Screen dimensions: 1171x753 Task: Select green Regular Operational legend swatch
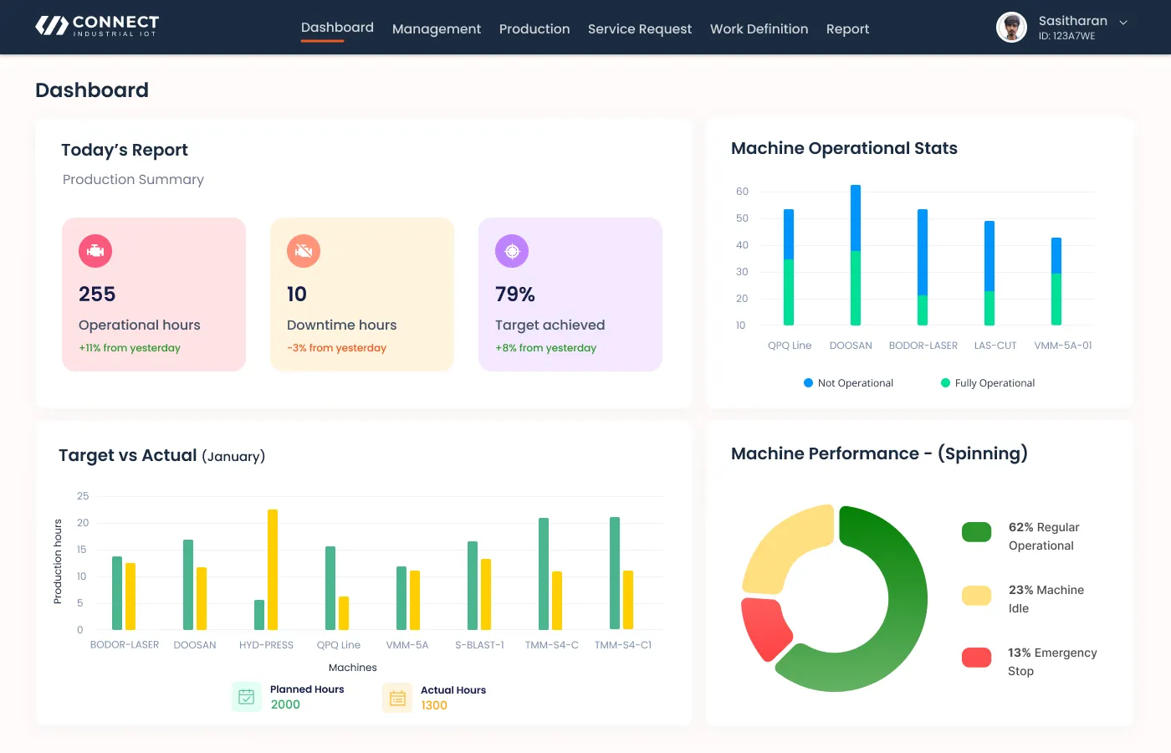[x=976, y=532]
